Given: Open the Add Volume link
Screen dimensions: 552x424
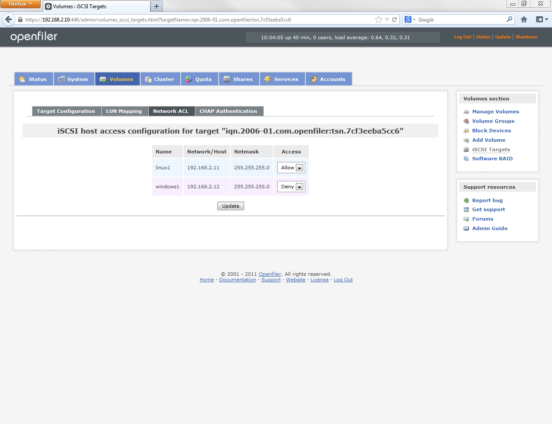Looking at the screenshot, I should click(x=489, y=140).
